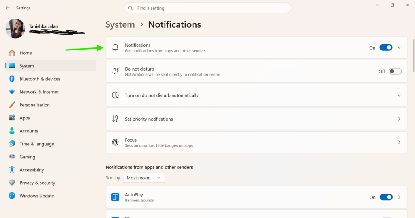Click the vertical scrollbar on the right
This screenshot has width=415, height=218.
click(x=414, y=56)
